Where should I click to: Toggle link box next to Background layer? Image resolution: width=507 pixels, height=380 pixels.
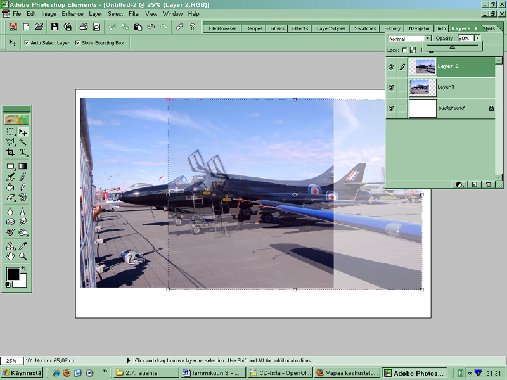[402, 108]
